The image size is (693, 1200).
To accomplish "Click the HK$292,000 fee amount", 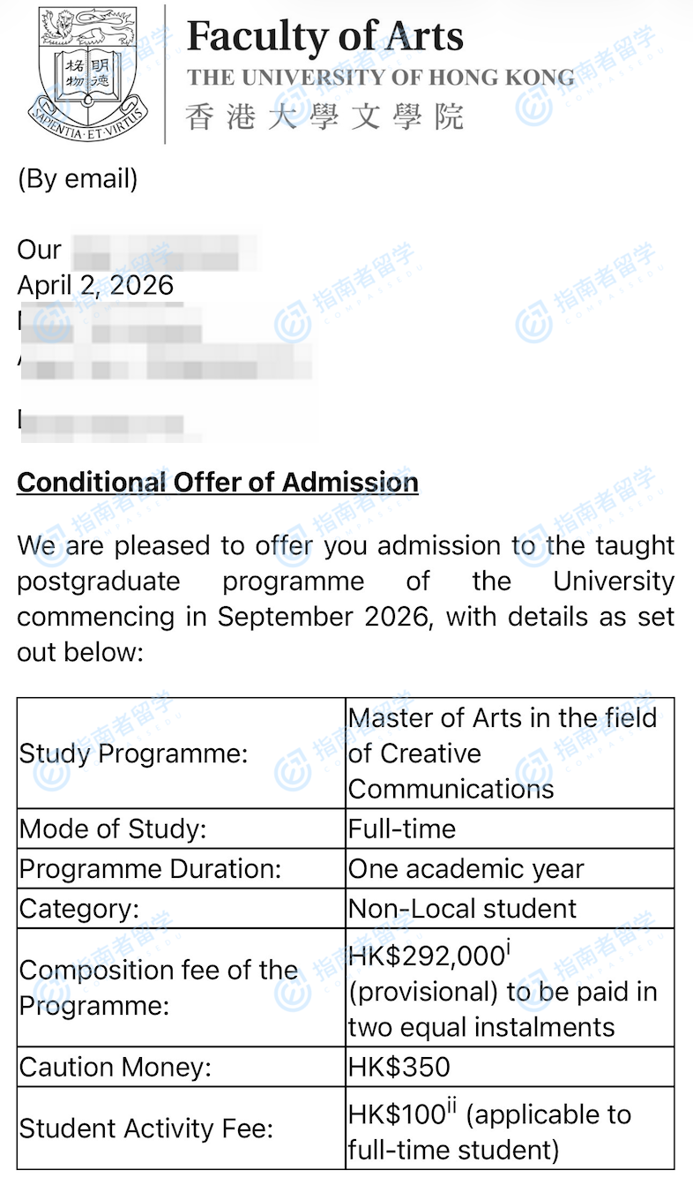I will (428, 956).
